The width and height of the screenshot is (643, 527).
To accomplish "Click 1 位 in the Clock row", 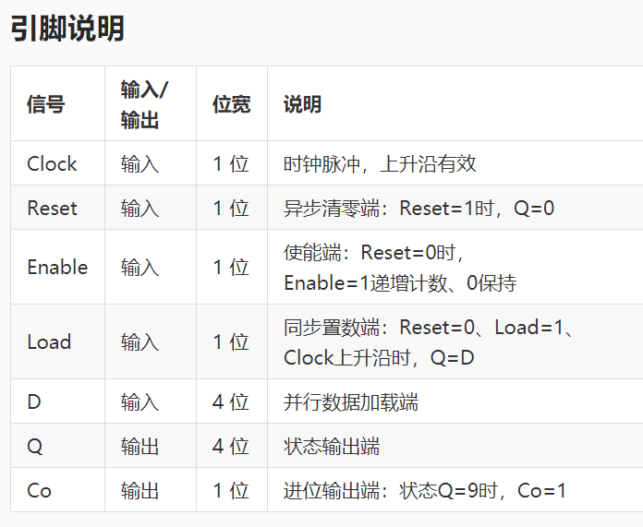I will pos(231,163).
